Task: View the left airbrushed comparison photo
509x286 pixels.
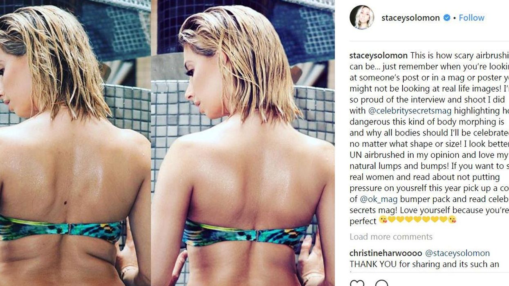Action: click(x=75, y=143)
